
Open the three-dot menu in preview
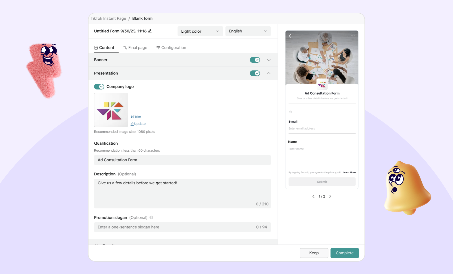353,36
